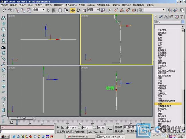The height and width of the screenshot is (139, 186).
Task: Click the reactor water waves icon
Action: click(x=3, y=92)
